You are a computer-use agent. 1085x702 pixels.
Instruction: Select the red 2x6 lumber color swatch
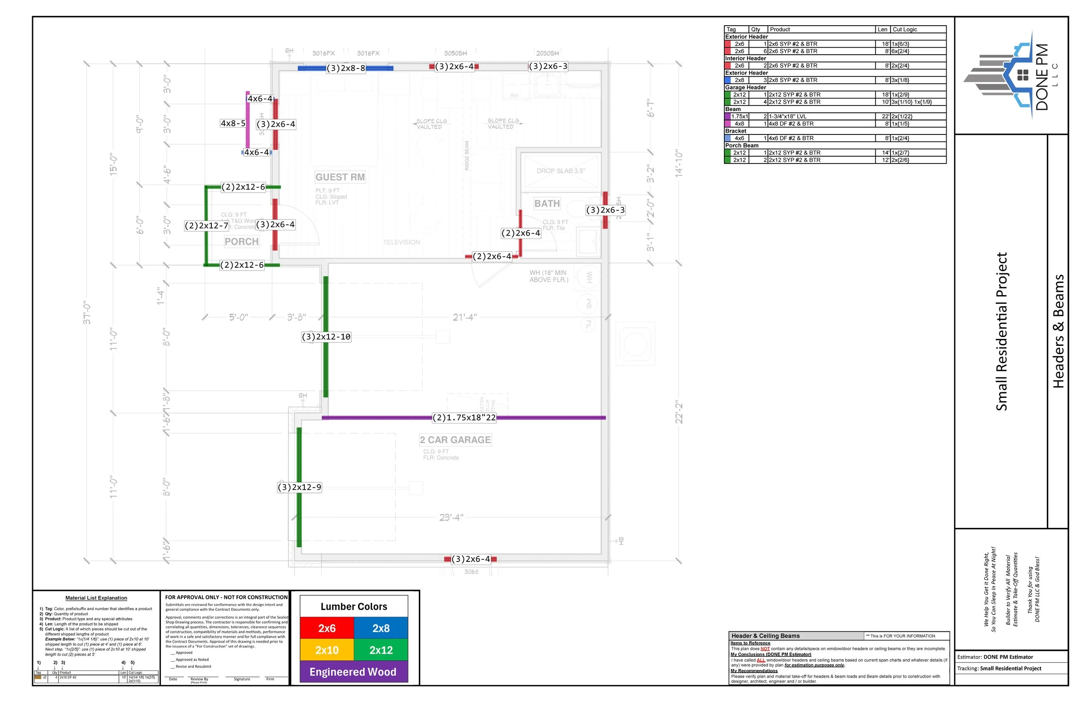click(x=327, y=628)
